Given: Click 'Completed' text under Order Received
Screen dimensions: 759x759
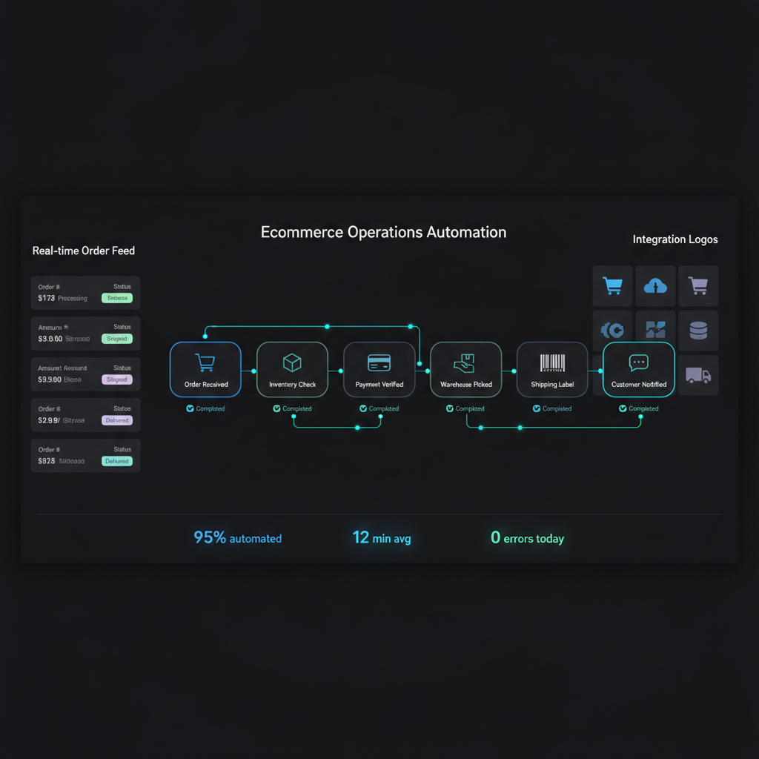Looking at the screenshot, I should click(x=210, y=408).
